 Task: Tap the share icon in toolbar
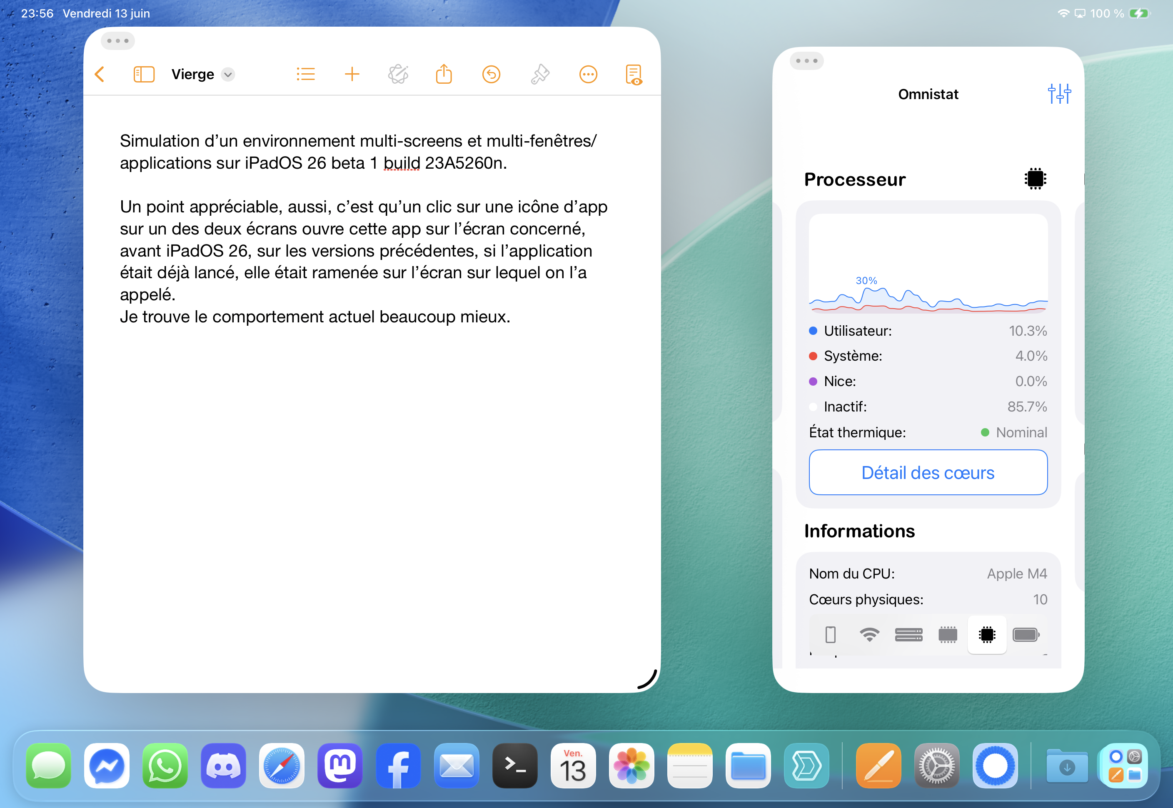click(x=444, y=75)
